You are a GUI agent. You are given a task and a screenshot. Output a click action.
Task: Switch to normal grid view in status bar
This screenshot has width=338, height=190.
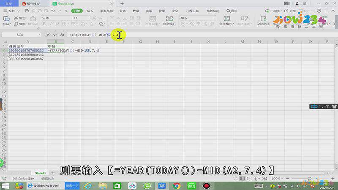pyautogui.click(x=242, y=179)
